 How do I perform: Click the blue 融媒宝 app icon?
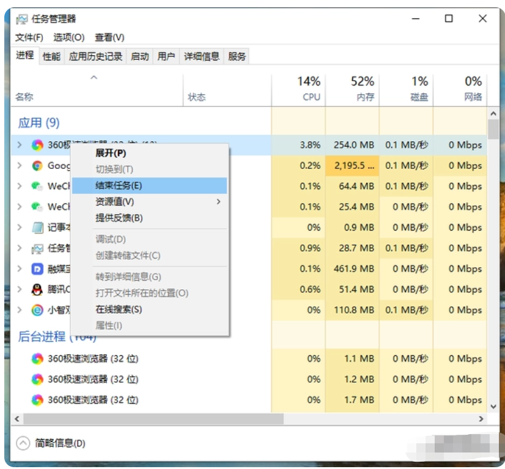click(37, 268)
